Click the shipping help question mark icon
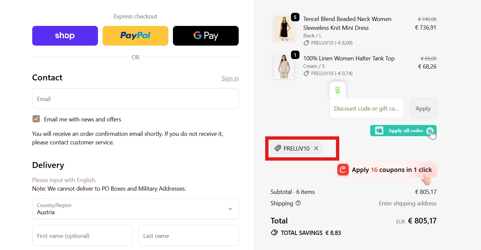The height and width of the screenshot is (250, 481). pos(298,203)
